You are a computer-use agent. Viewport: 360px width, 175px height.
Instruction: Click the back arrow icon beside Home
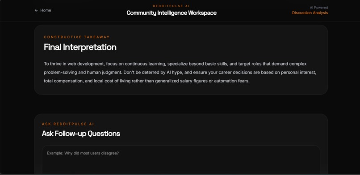coord(36,10)
